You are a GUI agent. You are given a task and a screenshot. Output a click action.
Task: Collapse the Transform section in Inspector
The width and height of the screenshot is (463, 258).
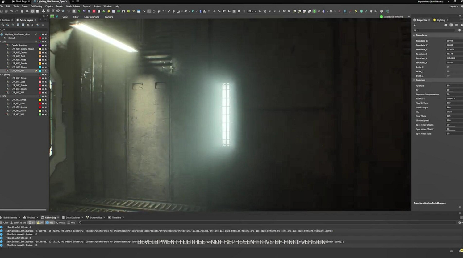pyautogui.click(x=414, y=35)
